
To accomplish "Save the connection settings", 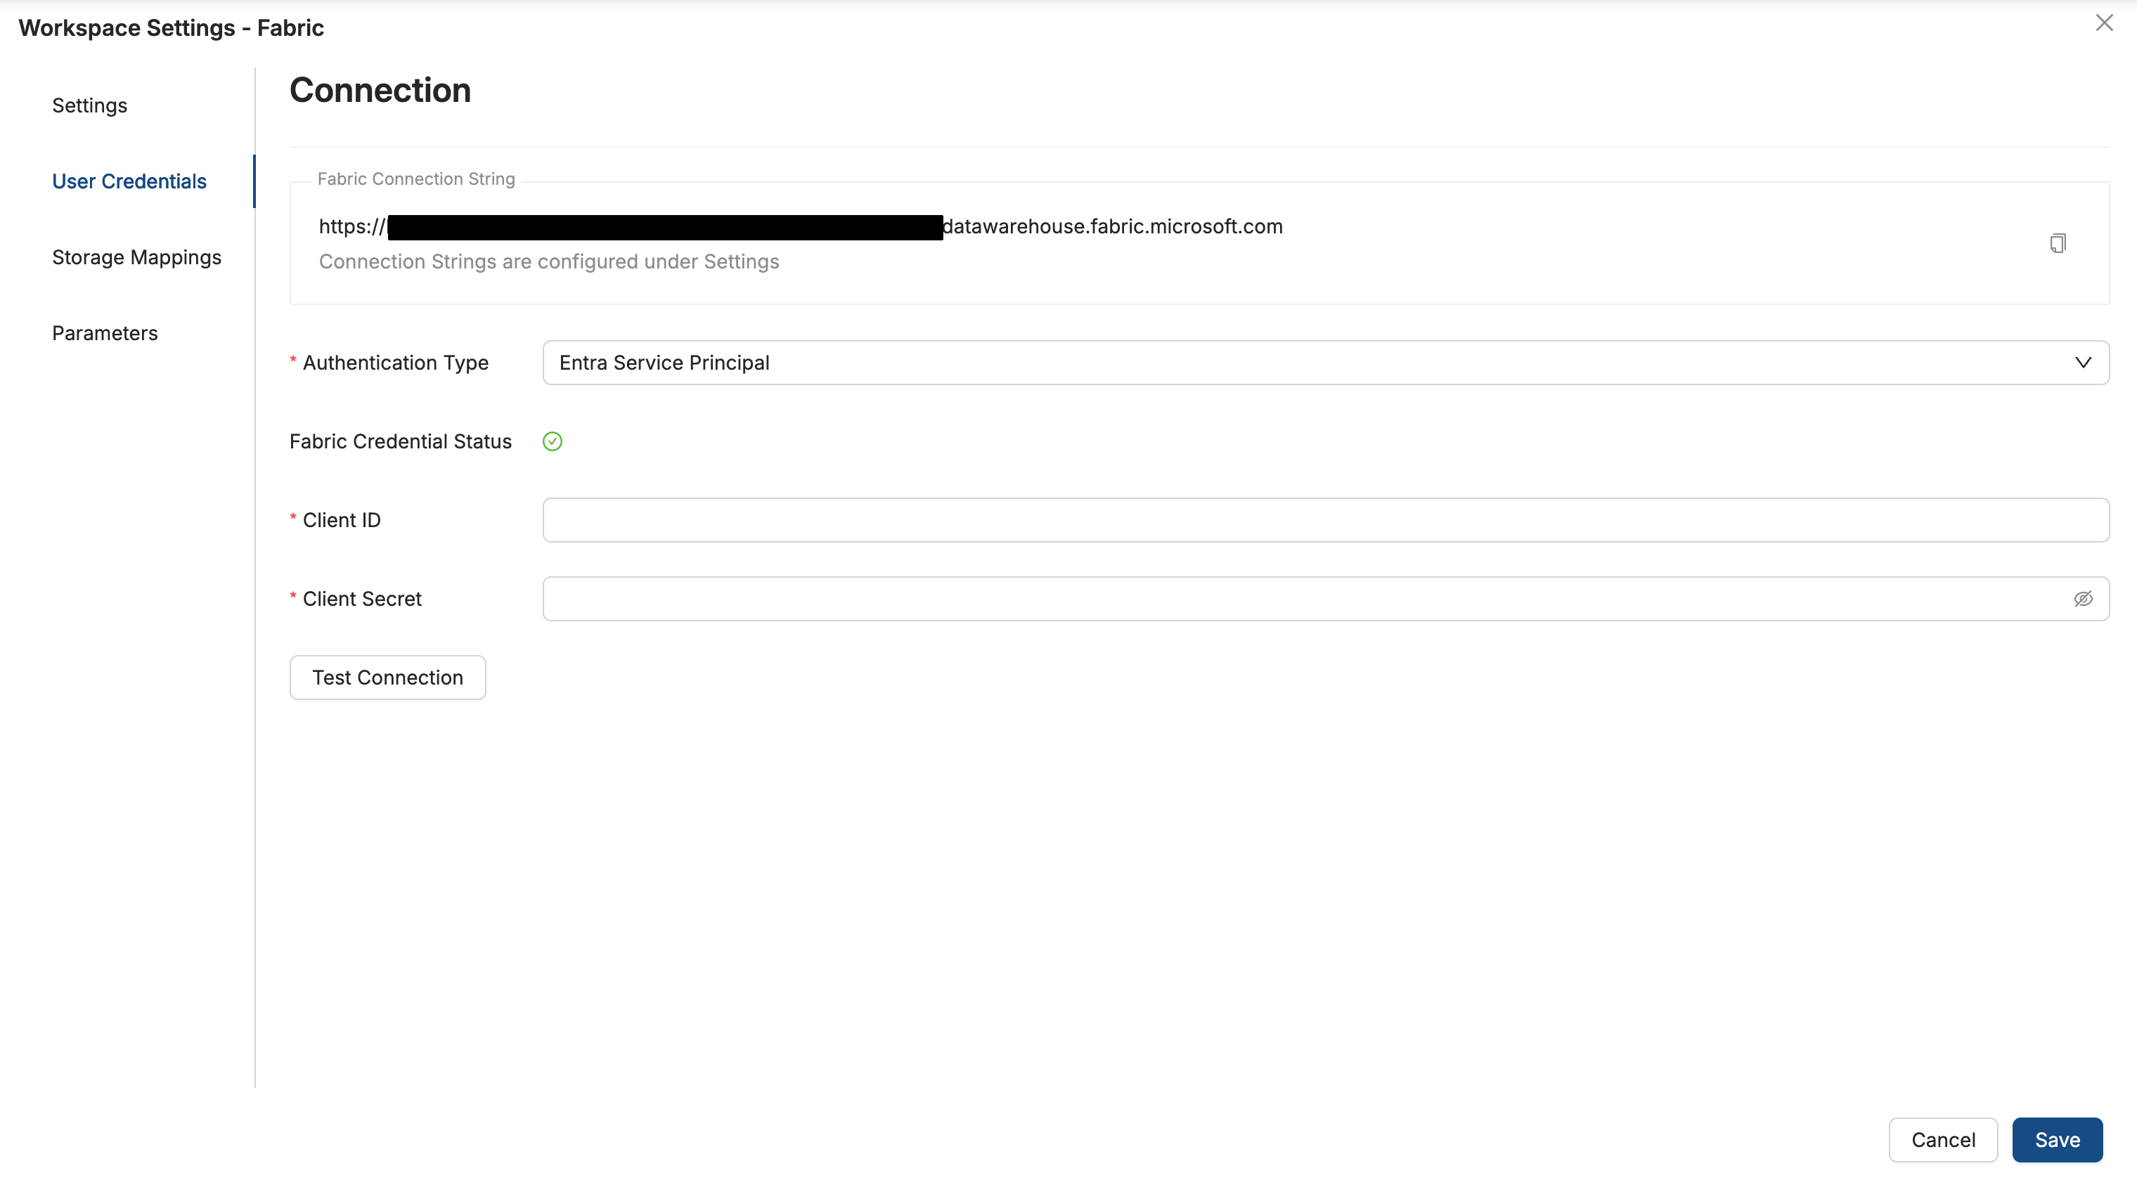I will 2057,1140.
